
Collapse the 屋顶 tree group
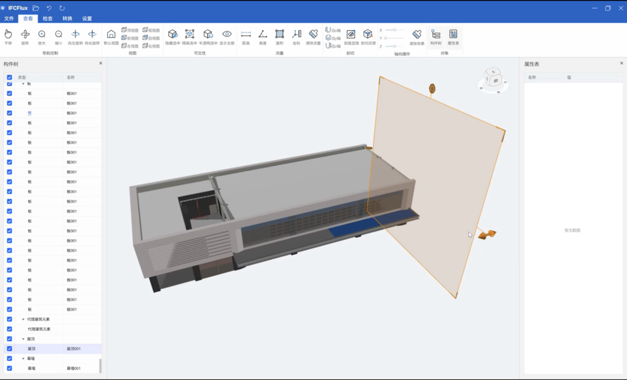23,339
